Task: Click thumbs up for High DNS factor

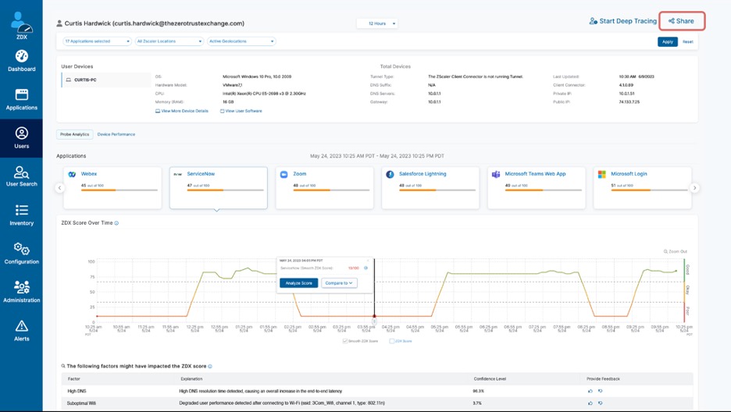Action: point(590,391)
